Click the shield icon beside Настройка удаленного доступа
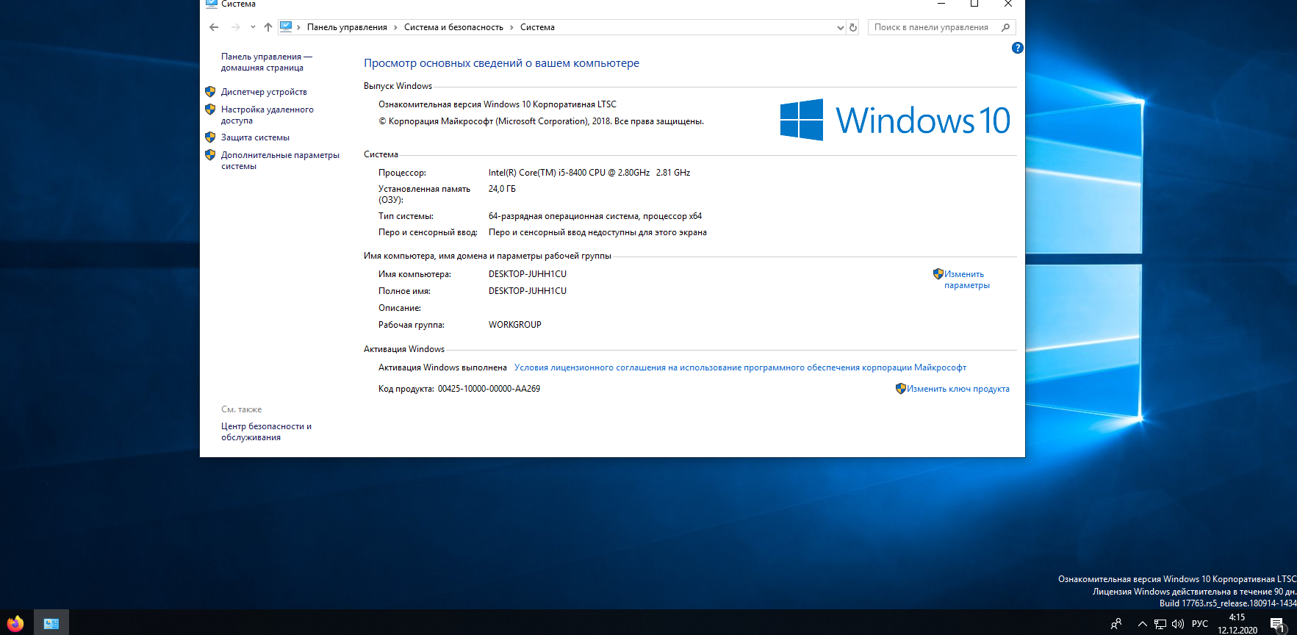This screenshot has width=1297, height=635. pyautogui.click(x=210, y=110)
